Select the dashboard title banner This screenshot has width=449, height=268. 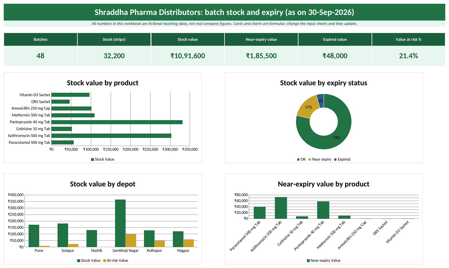point(224,12)
